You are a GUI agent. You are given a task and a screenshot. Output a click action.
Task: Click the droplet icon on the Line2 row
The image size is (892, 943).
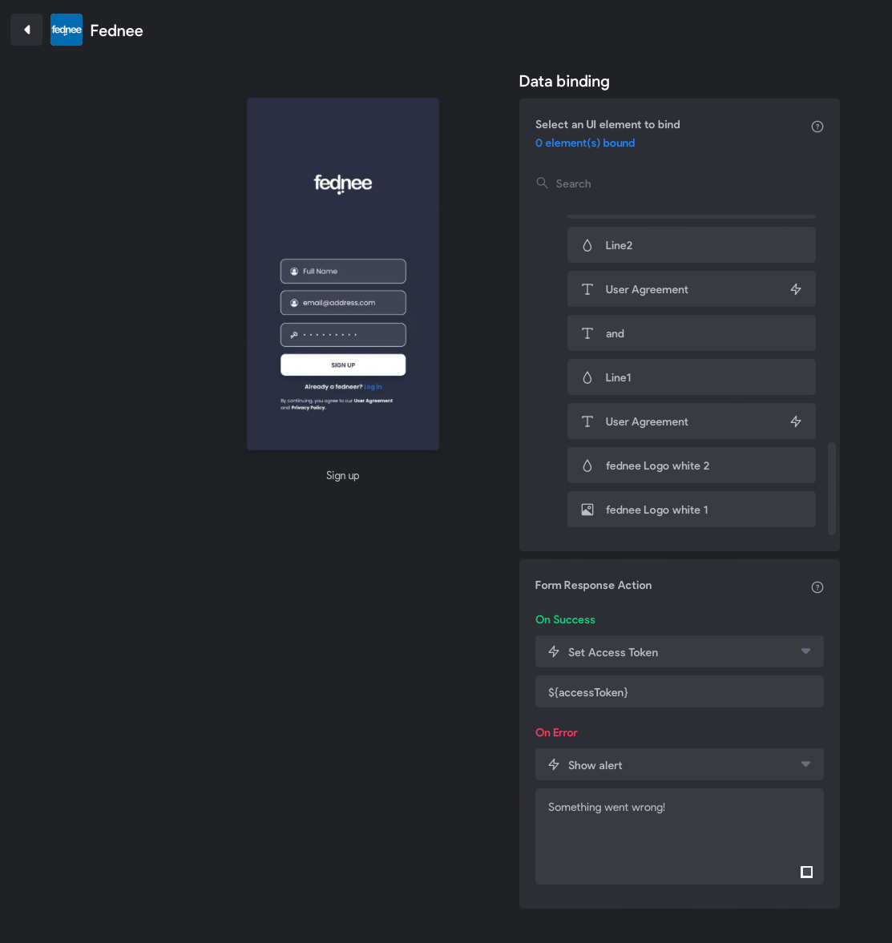(x=587, y=245)
